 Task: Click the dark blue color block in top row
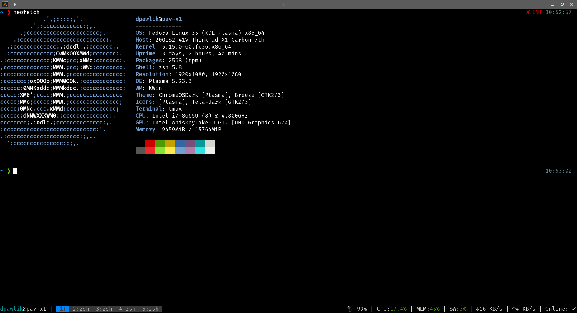180,143
